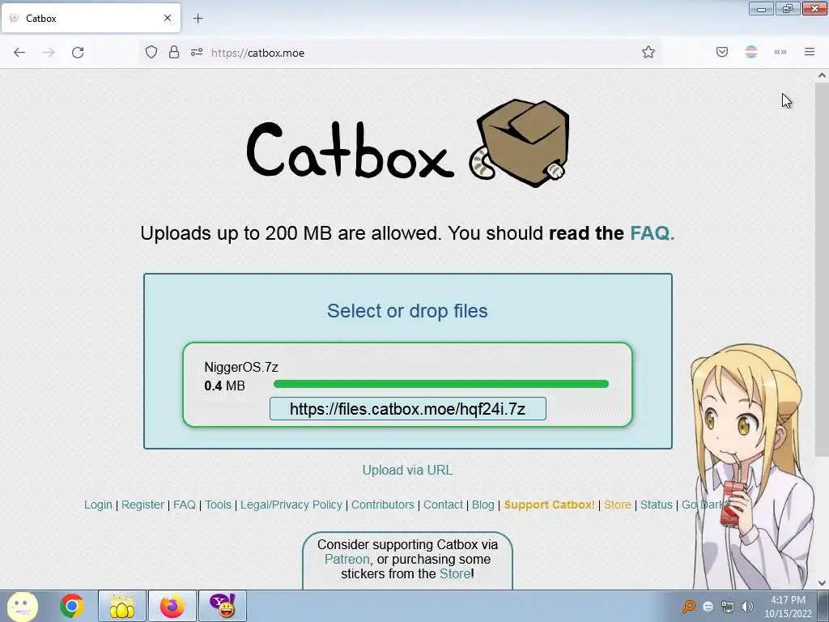The image size is (829, 622).
Task: Click the striped flag extension icon
Action: pyautogui.click(x=751, y=53)
